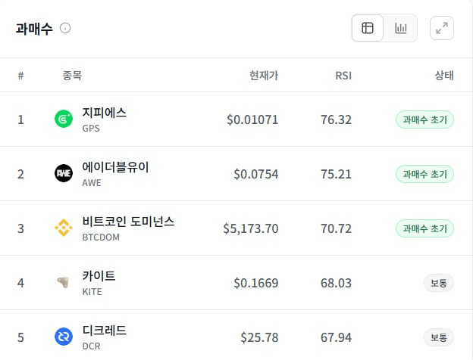
Task: Select the 디크레드 row name
Action: (104, 331)
